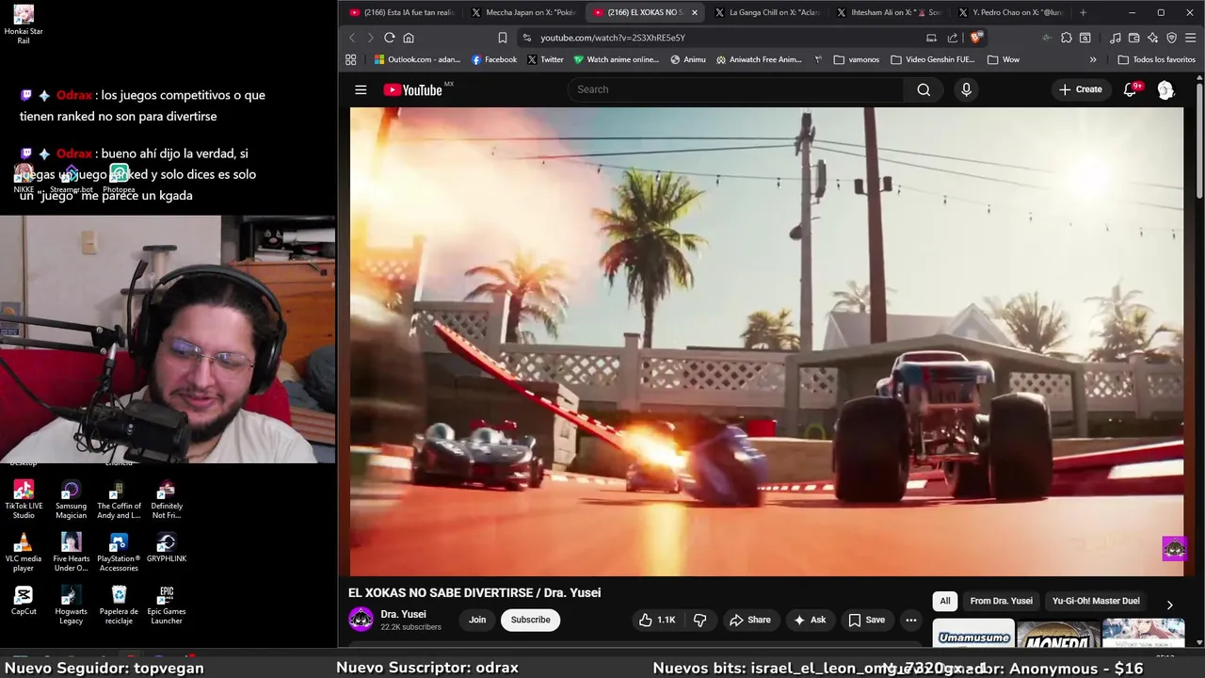
Task: Start voice search with microphone icon
Action: [966, 89]
